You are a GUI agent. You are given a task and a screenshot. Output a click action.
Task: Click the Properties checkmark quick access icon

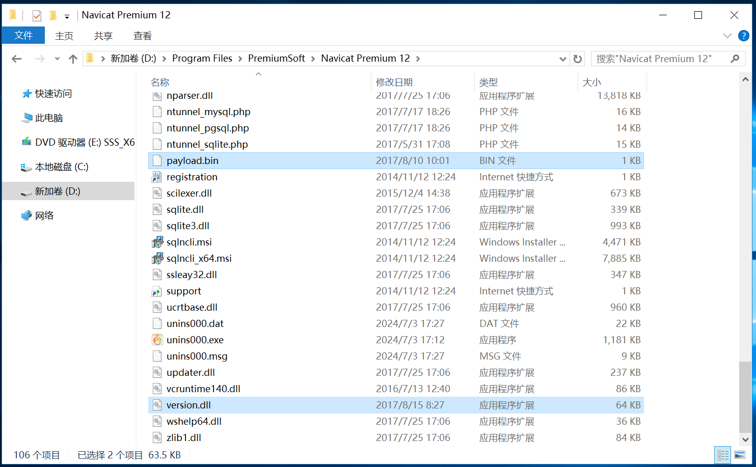tap(37, 16)
